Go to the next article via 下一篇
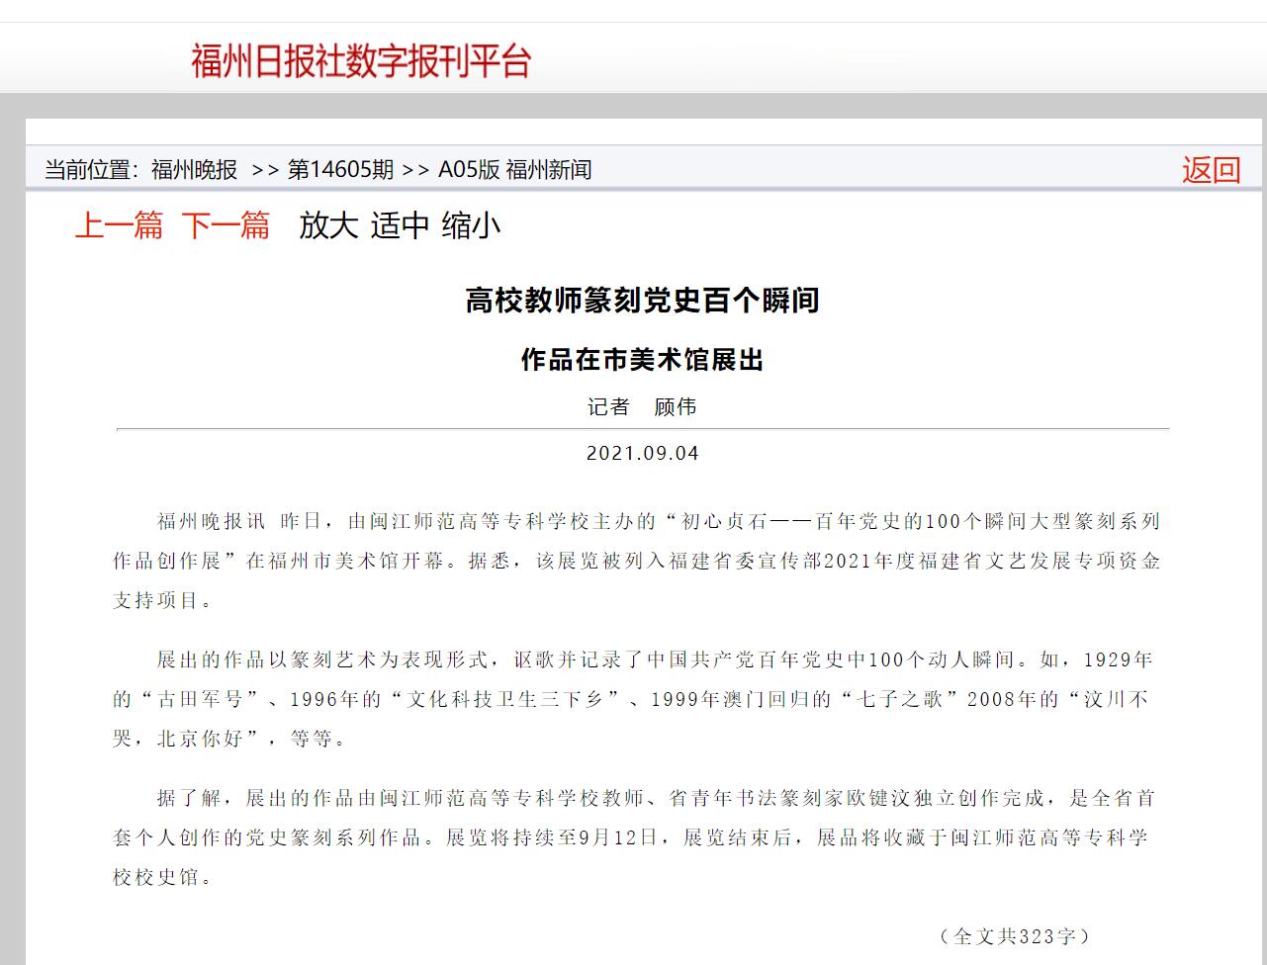Image resolution: width=1267 pixels, height=965 pixels. [226, 225]
